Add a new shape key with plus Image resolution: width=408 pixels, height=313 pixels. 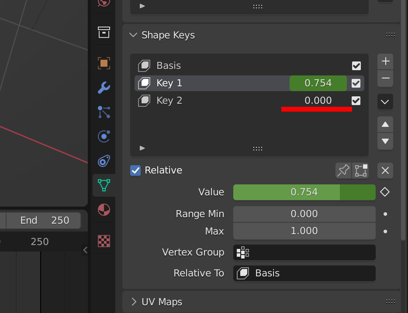[385, 61]
